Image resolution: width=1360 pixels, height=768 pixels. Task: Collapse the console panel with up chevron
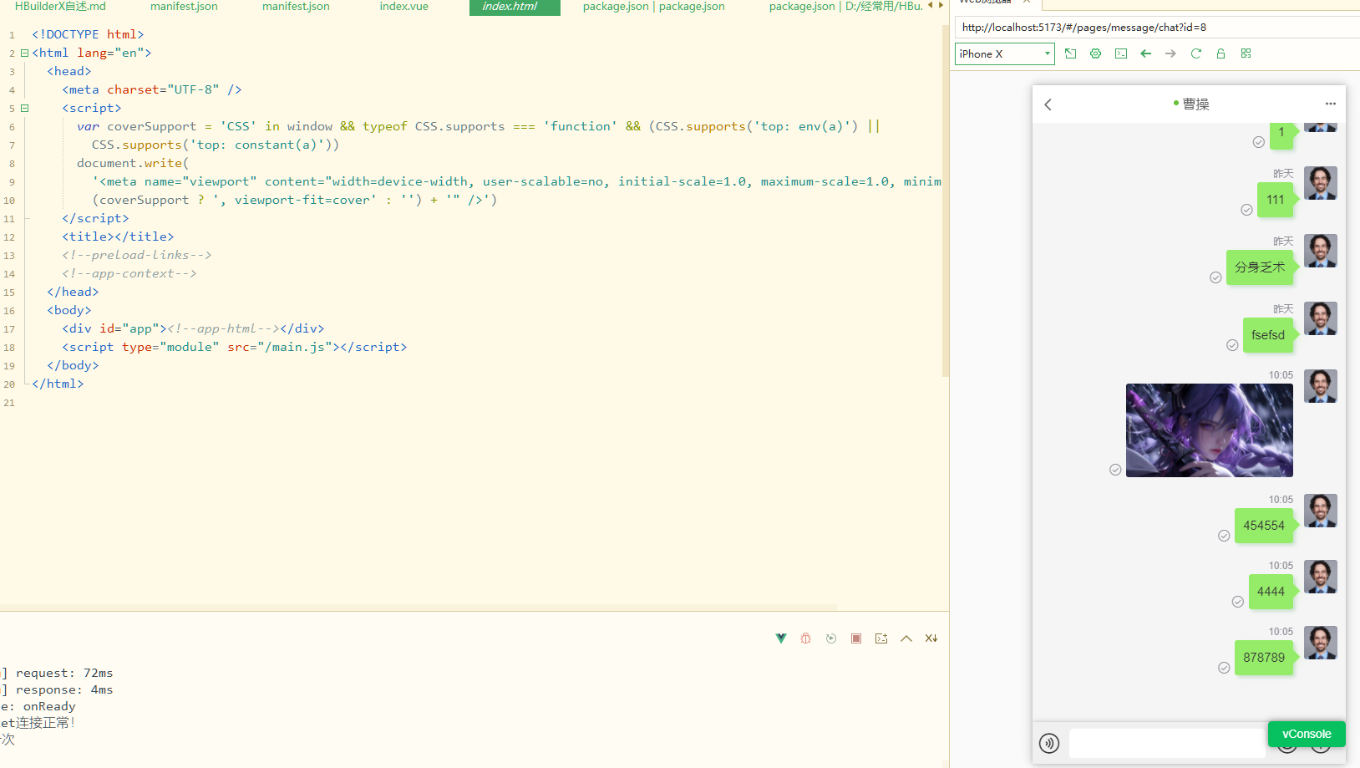pyautogui.click(x=906, y=638)
